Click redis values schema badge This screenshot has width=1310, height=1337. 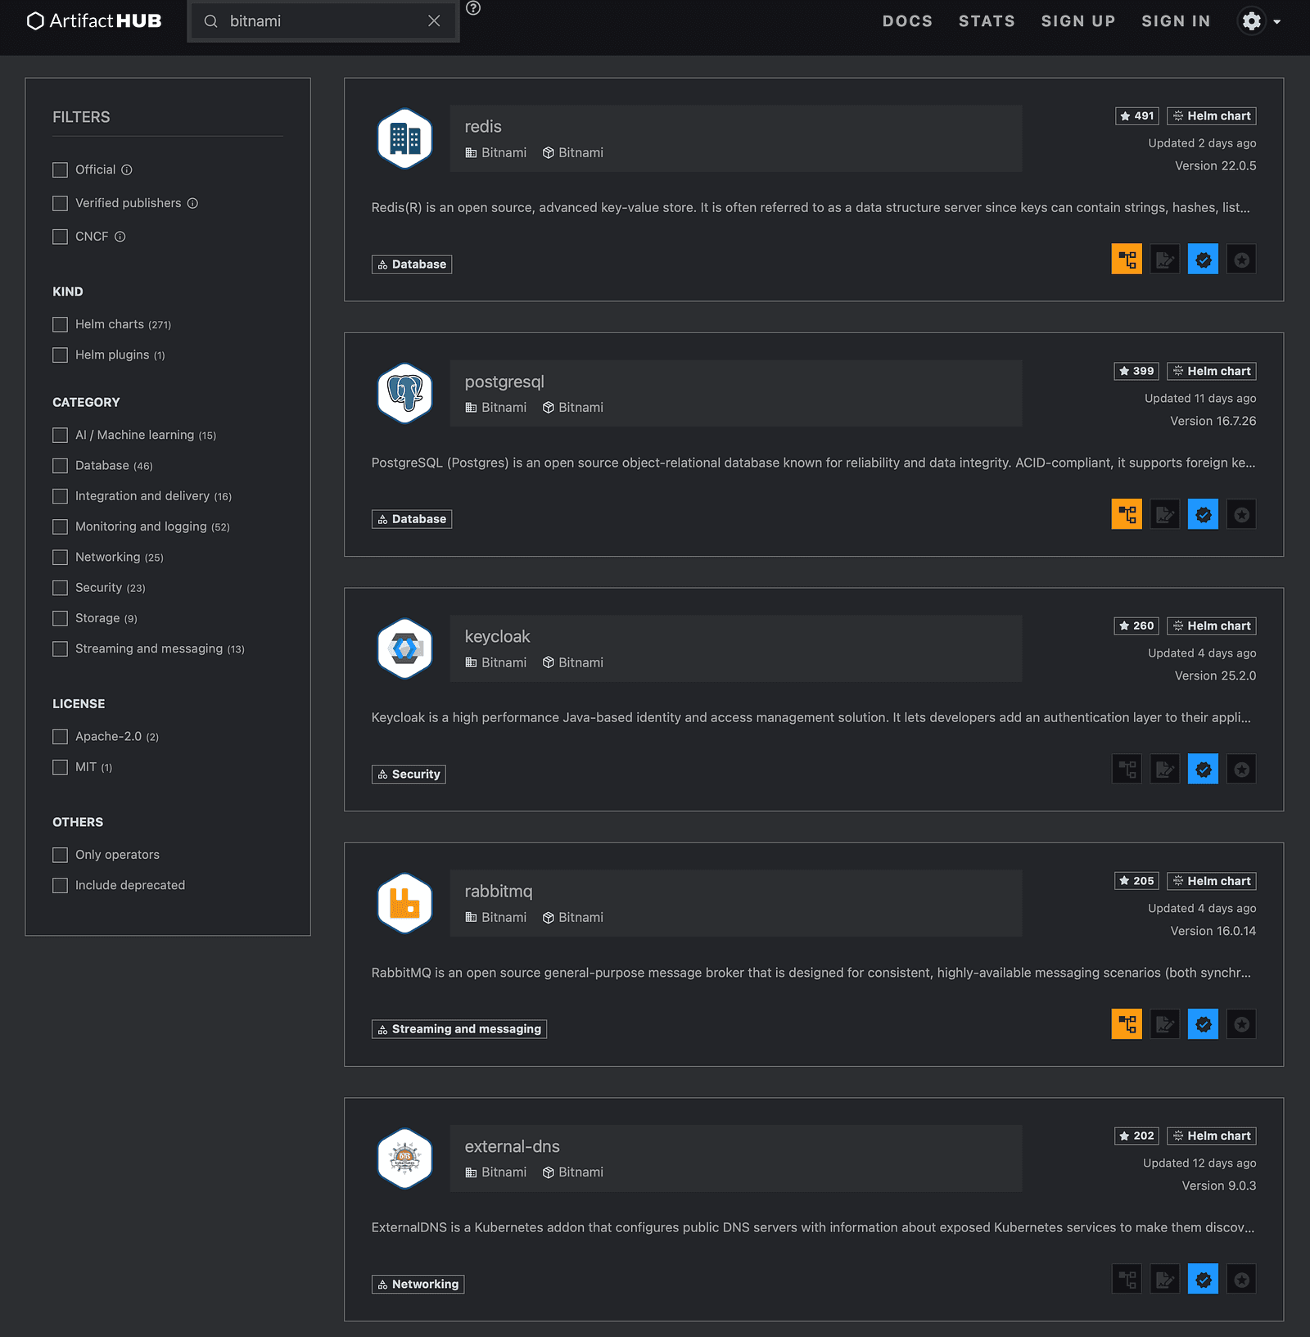click(1127, 260)
